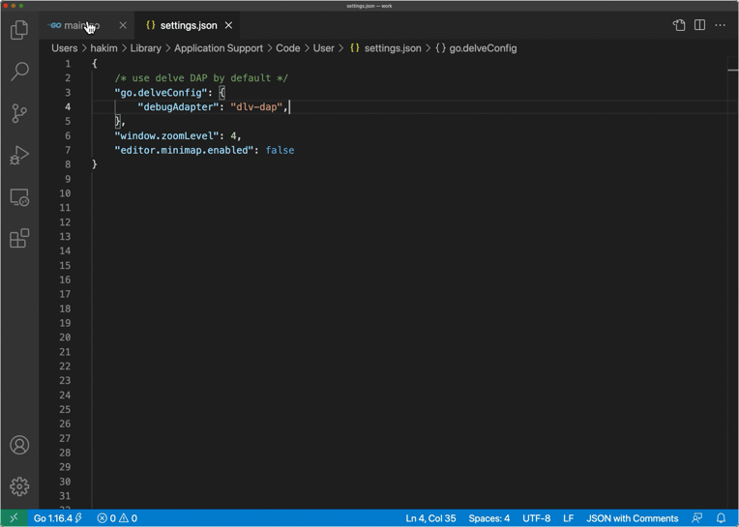Open Accounts menu in activity bar
The image size is (739, 527).
point(19,446)
